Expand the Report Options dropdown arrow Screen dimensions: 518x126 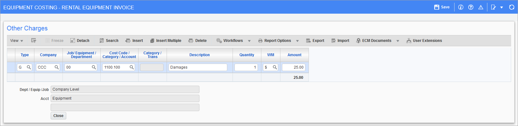click(x=297, y=41)
